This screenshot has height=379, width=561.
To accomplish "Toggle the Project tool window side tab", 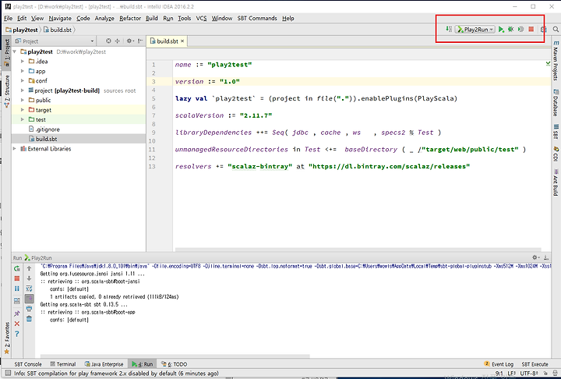I will coord(6,53).
